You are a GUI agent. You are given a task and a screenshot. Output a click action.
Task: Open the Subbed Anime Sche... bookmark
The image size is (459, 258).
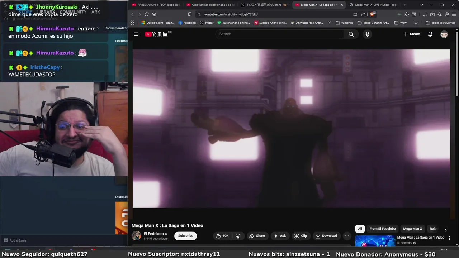coord(270,23)
